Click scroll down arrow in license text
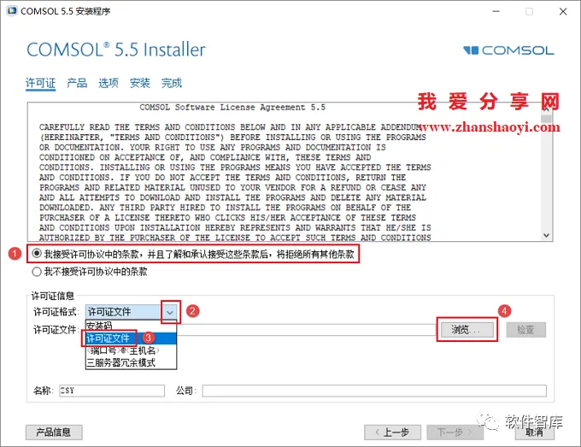The image size is (581, 447). [546, 235]
